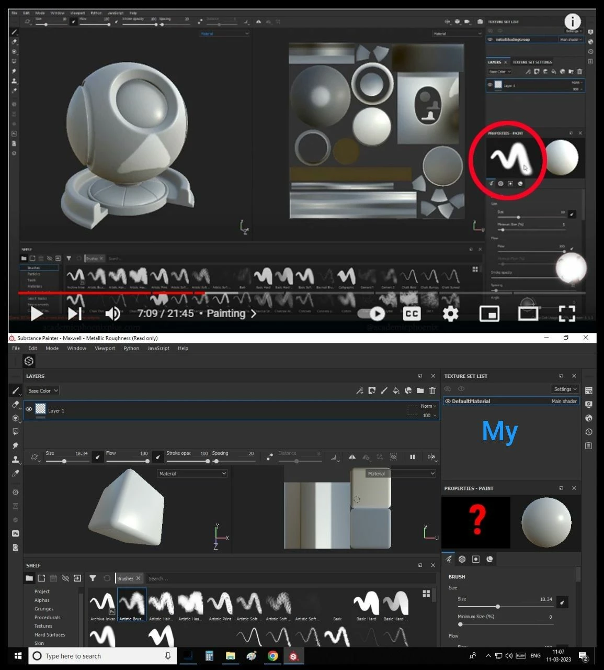604x670 pixels.
Task: Open the File menu
Action: pos(16,348)
